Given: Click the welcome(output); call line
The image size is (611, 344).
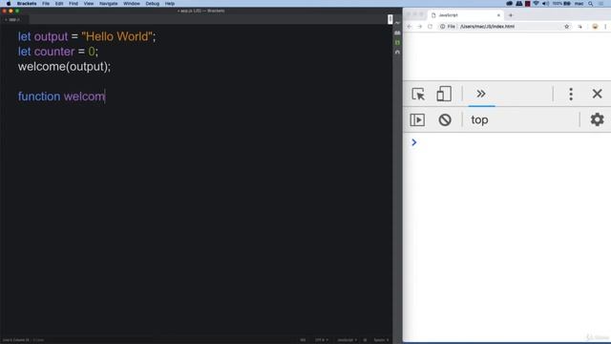Looking at the screenshot, I should coord(64,66).
